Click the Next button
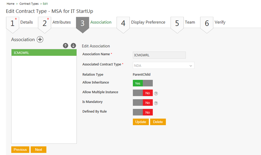The width and height of the screenshot is (261, 155). (38, 149)
